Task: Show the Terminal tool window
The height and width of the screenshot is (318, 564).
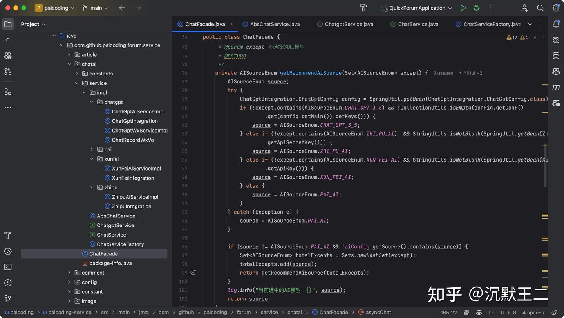Action: pos(8,267)
